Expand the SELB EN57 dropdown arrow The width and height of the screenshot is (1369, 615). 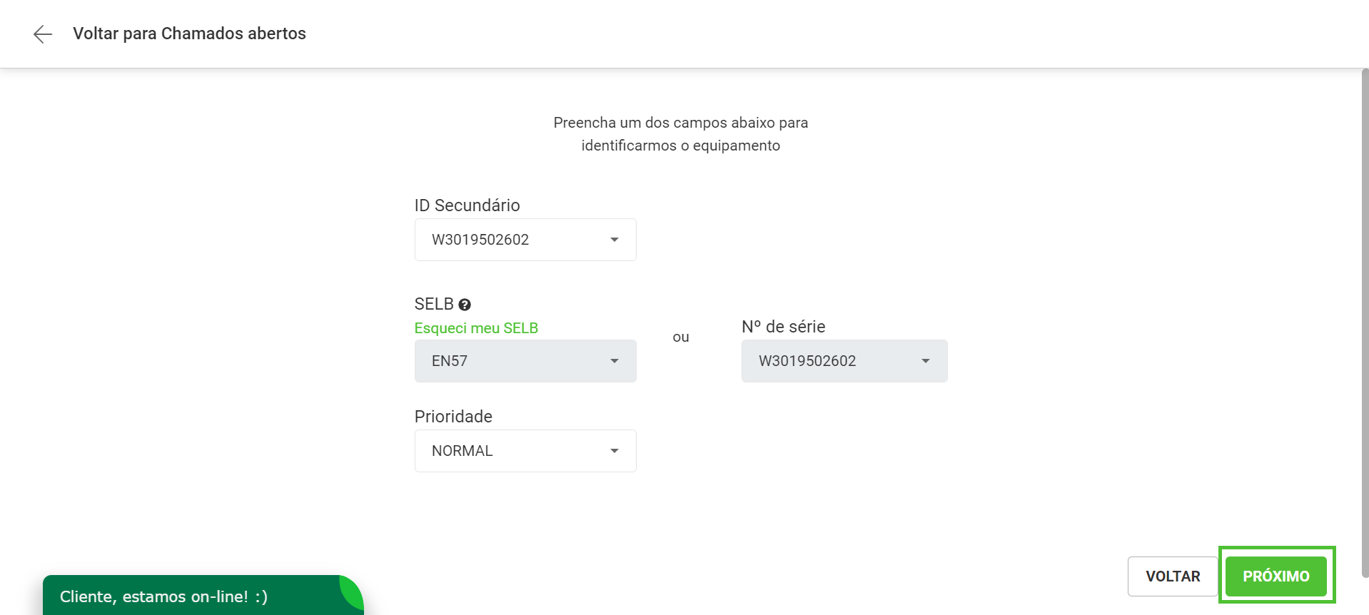615,361
